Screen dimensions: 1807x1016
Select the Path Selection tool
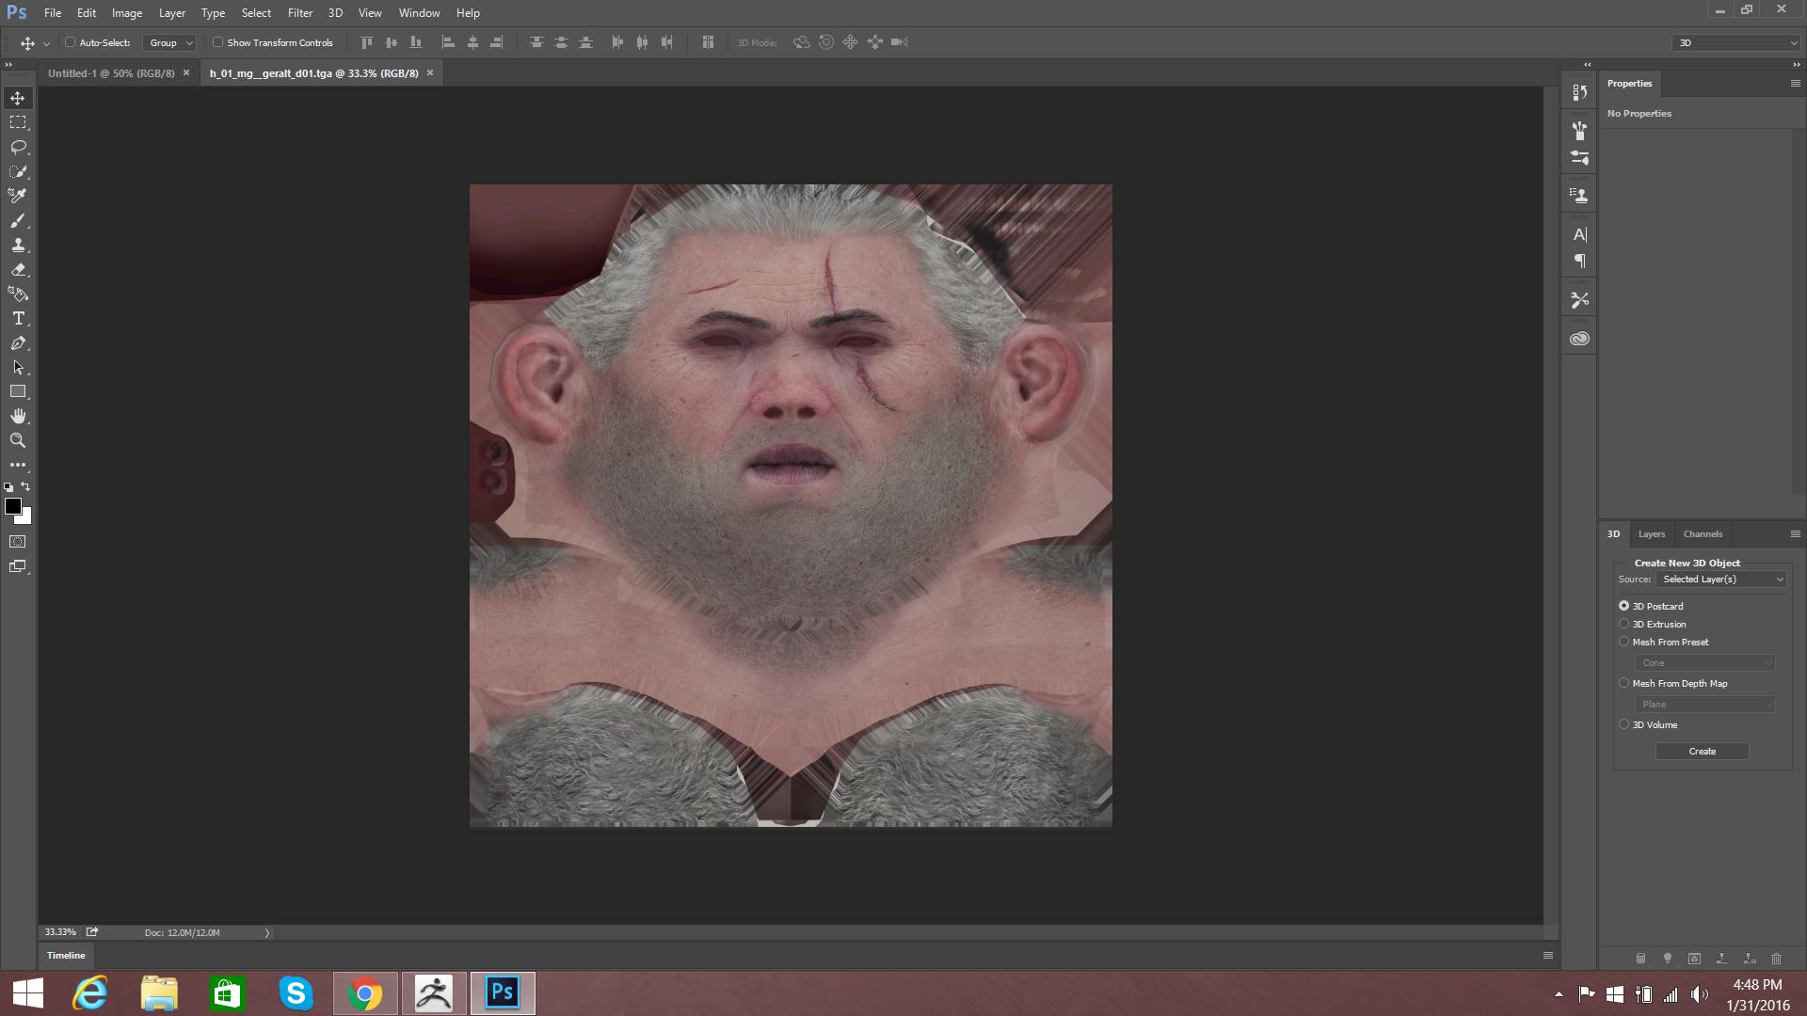click(x=18, y=367)
